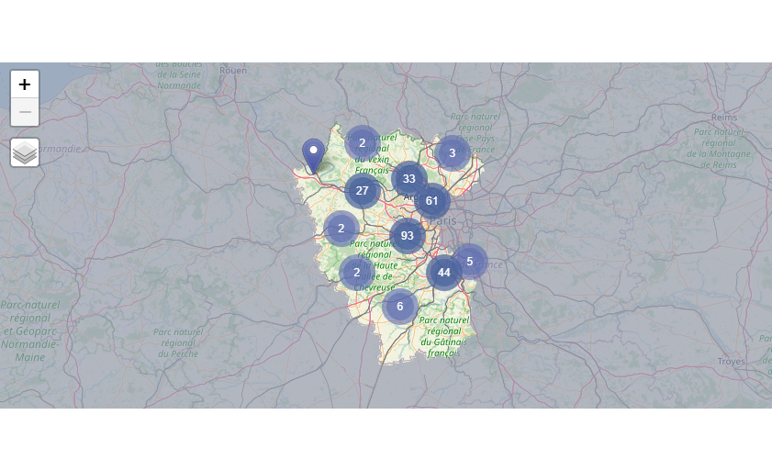Click the Troyes label on the map

click(731, 362)
